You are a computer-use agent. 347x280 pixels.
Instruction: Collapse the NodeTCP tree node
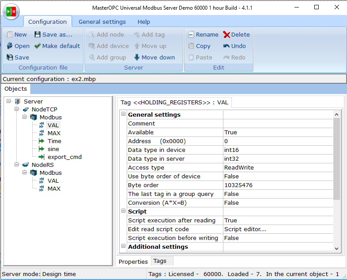[17, 109]
